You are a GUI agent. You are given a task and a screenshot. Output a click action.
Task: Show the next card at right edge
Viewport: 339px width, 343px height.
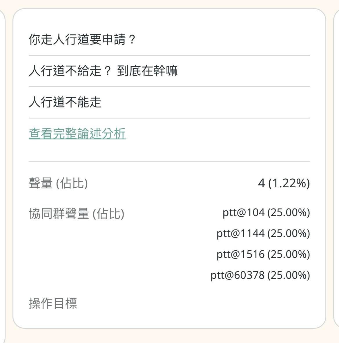(x=336, y=168)
